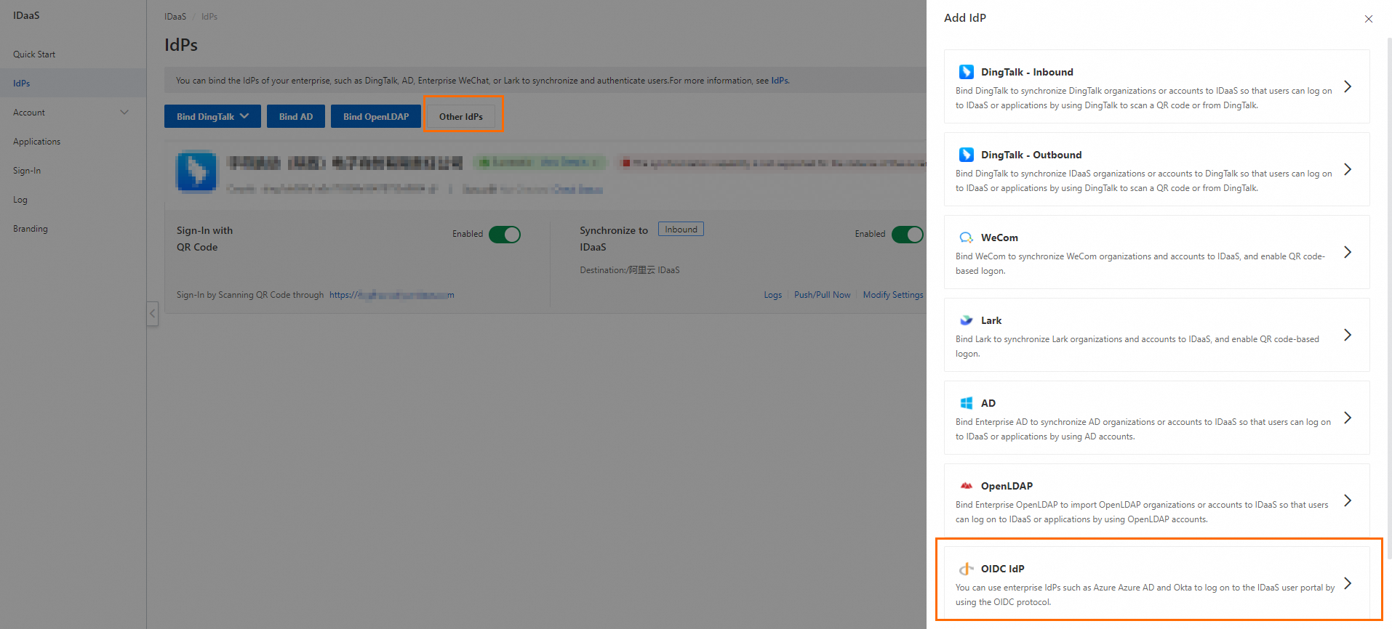Click the large DingTalk logo in IdP card
1392x629 pixels.
[x=196, y=171]
